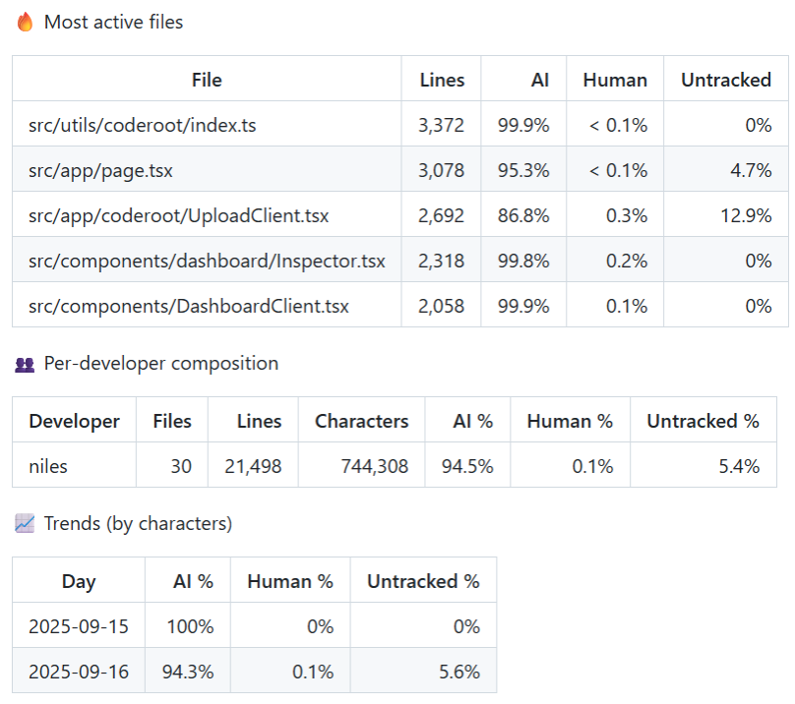Select src/components/DashboardClient.tsx entry
Viewport: 795px width, 704px height.
(x=189, y=306)
